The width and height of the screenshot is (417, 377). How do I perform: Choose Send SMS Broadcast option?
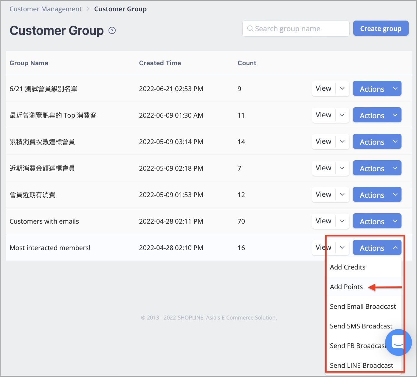coord(361,326)
